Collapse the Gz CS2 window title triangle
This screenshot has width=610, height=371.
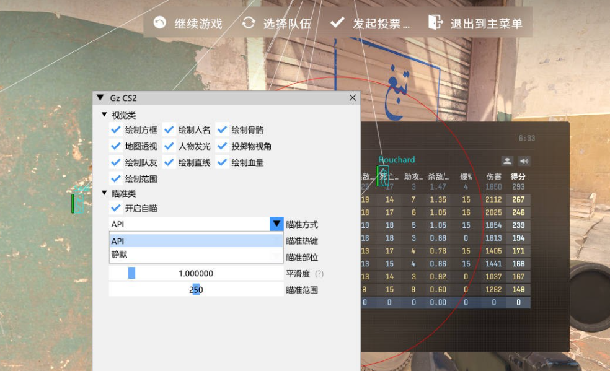pos(100,97)
